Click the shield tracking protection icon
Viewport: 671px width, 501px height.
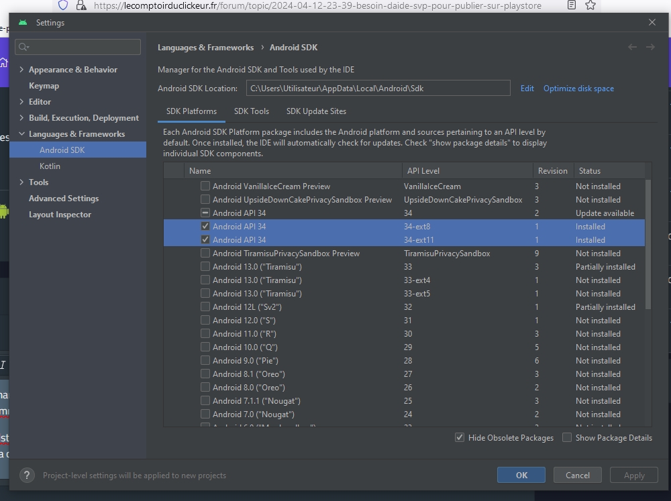(63, 5)
